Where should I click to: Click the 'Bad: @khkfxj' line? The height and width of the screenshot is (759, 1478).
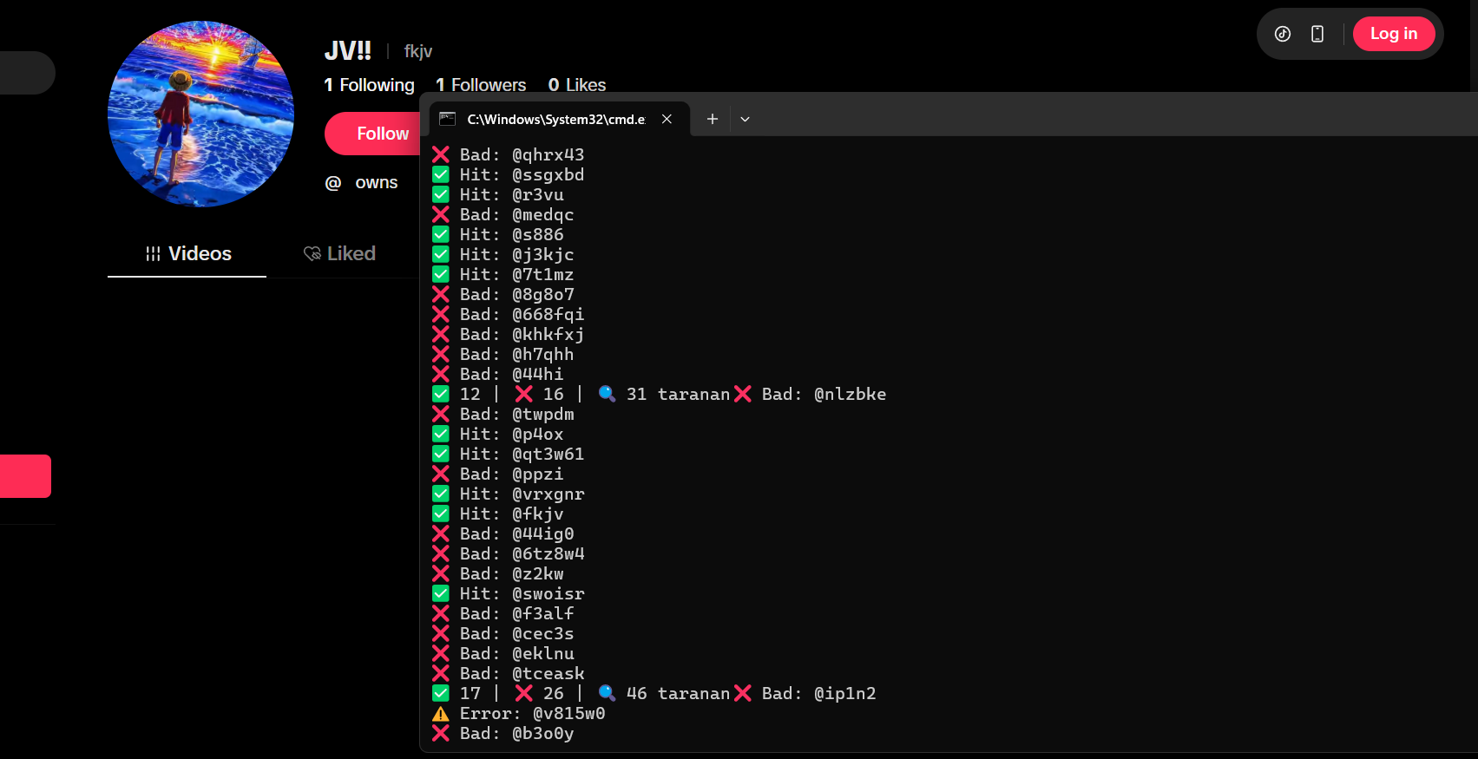pyautogui.click(x=509, y=334)
